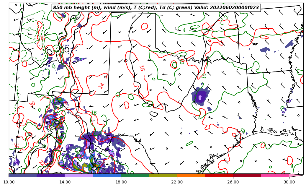Click the green 16 dewpoint contour label
This screenshot has height=187, width=306.
coord(94,113)
